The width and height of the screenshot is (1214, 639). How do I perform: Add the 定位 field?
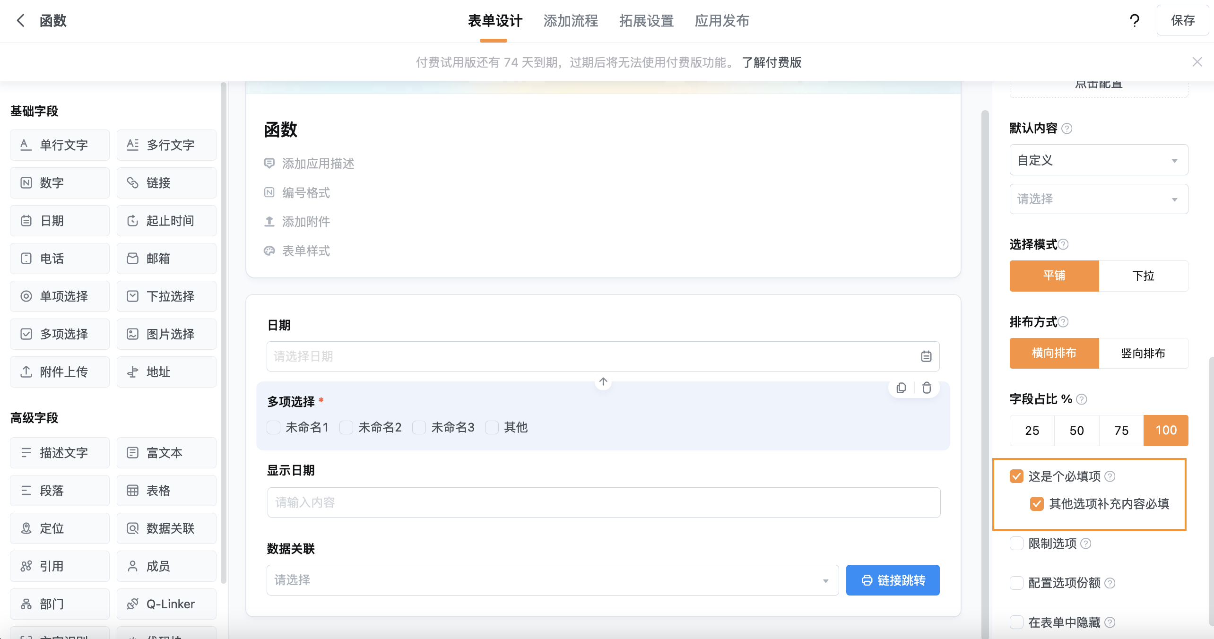[60, 528]
